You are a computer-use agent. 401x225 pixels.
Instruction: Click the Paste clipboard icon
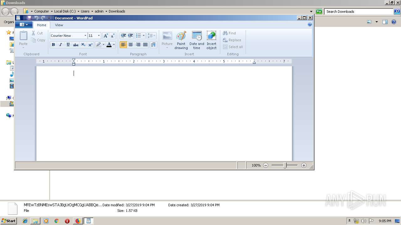23,36
